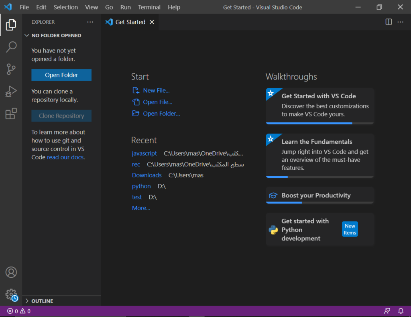411x317 pixels.
Task: Click the Accounts icon
Action: click(11, 272)
